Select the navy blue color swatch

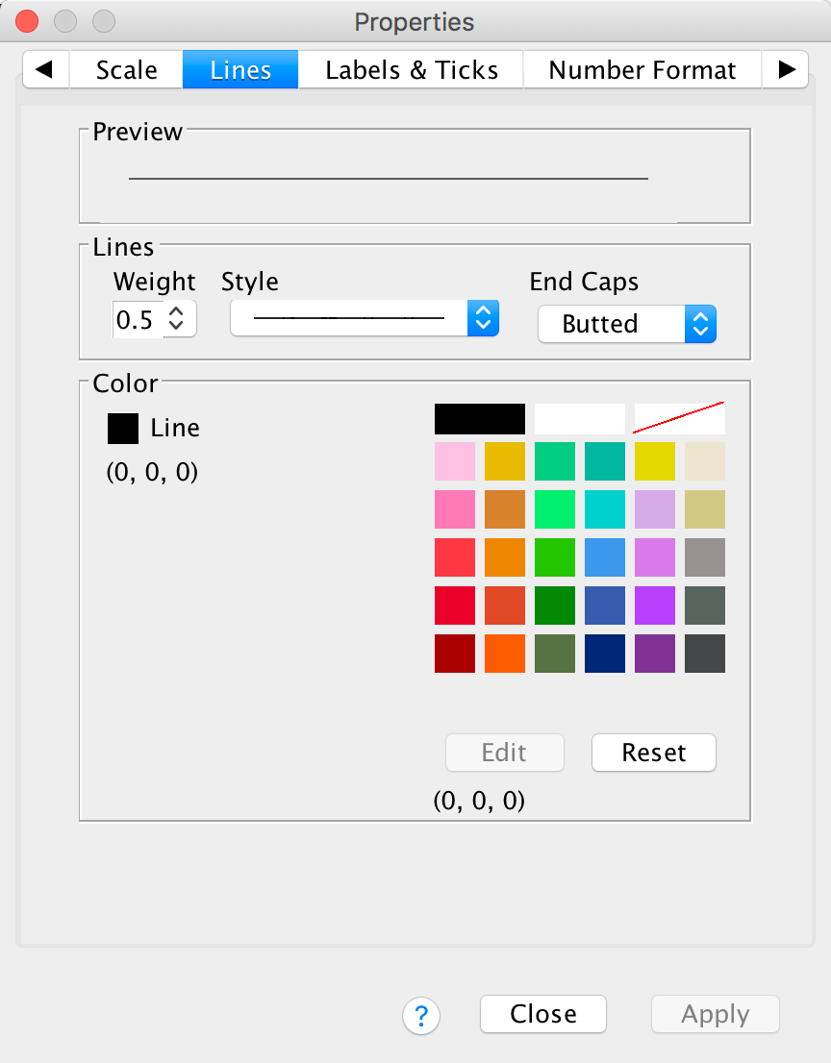pyautogui.click(x=605, y=654)
